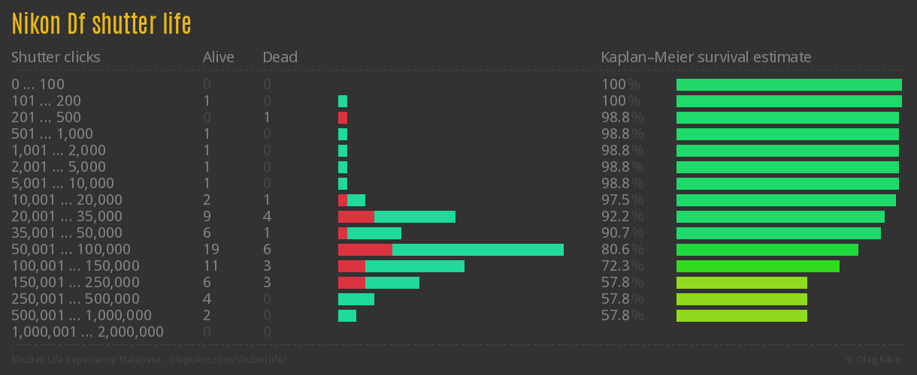Click the red dead segment for 50,001 … 100,000

[x=365, y=250]
